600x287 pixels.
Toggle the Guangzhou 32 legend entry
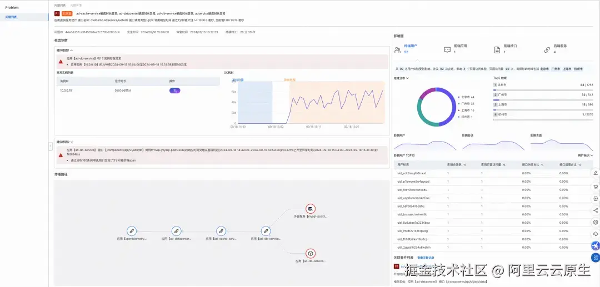(x=467, y=104)
